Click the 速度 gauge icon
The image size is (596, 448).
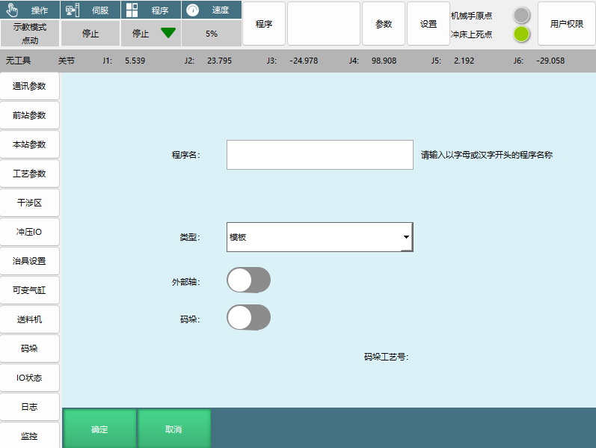[x=193, y=10]
